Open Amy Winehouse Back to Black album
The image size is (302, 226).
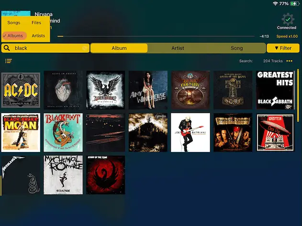point(148,90)
